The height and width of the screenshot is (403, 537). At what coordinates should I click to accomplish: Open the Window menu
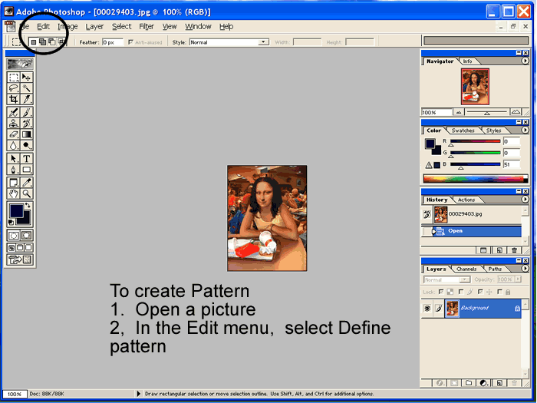(198, 26)
